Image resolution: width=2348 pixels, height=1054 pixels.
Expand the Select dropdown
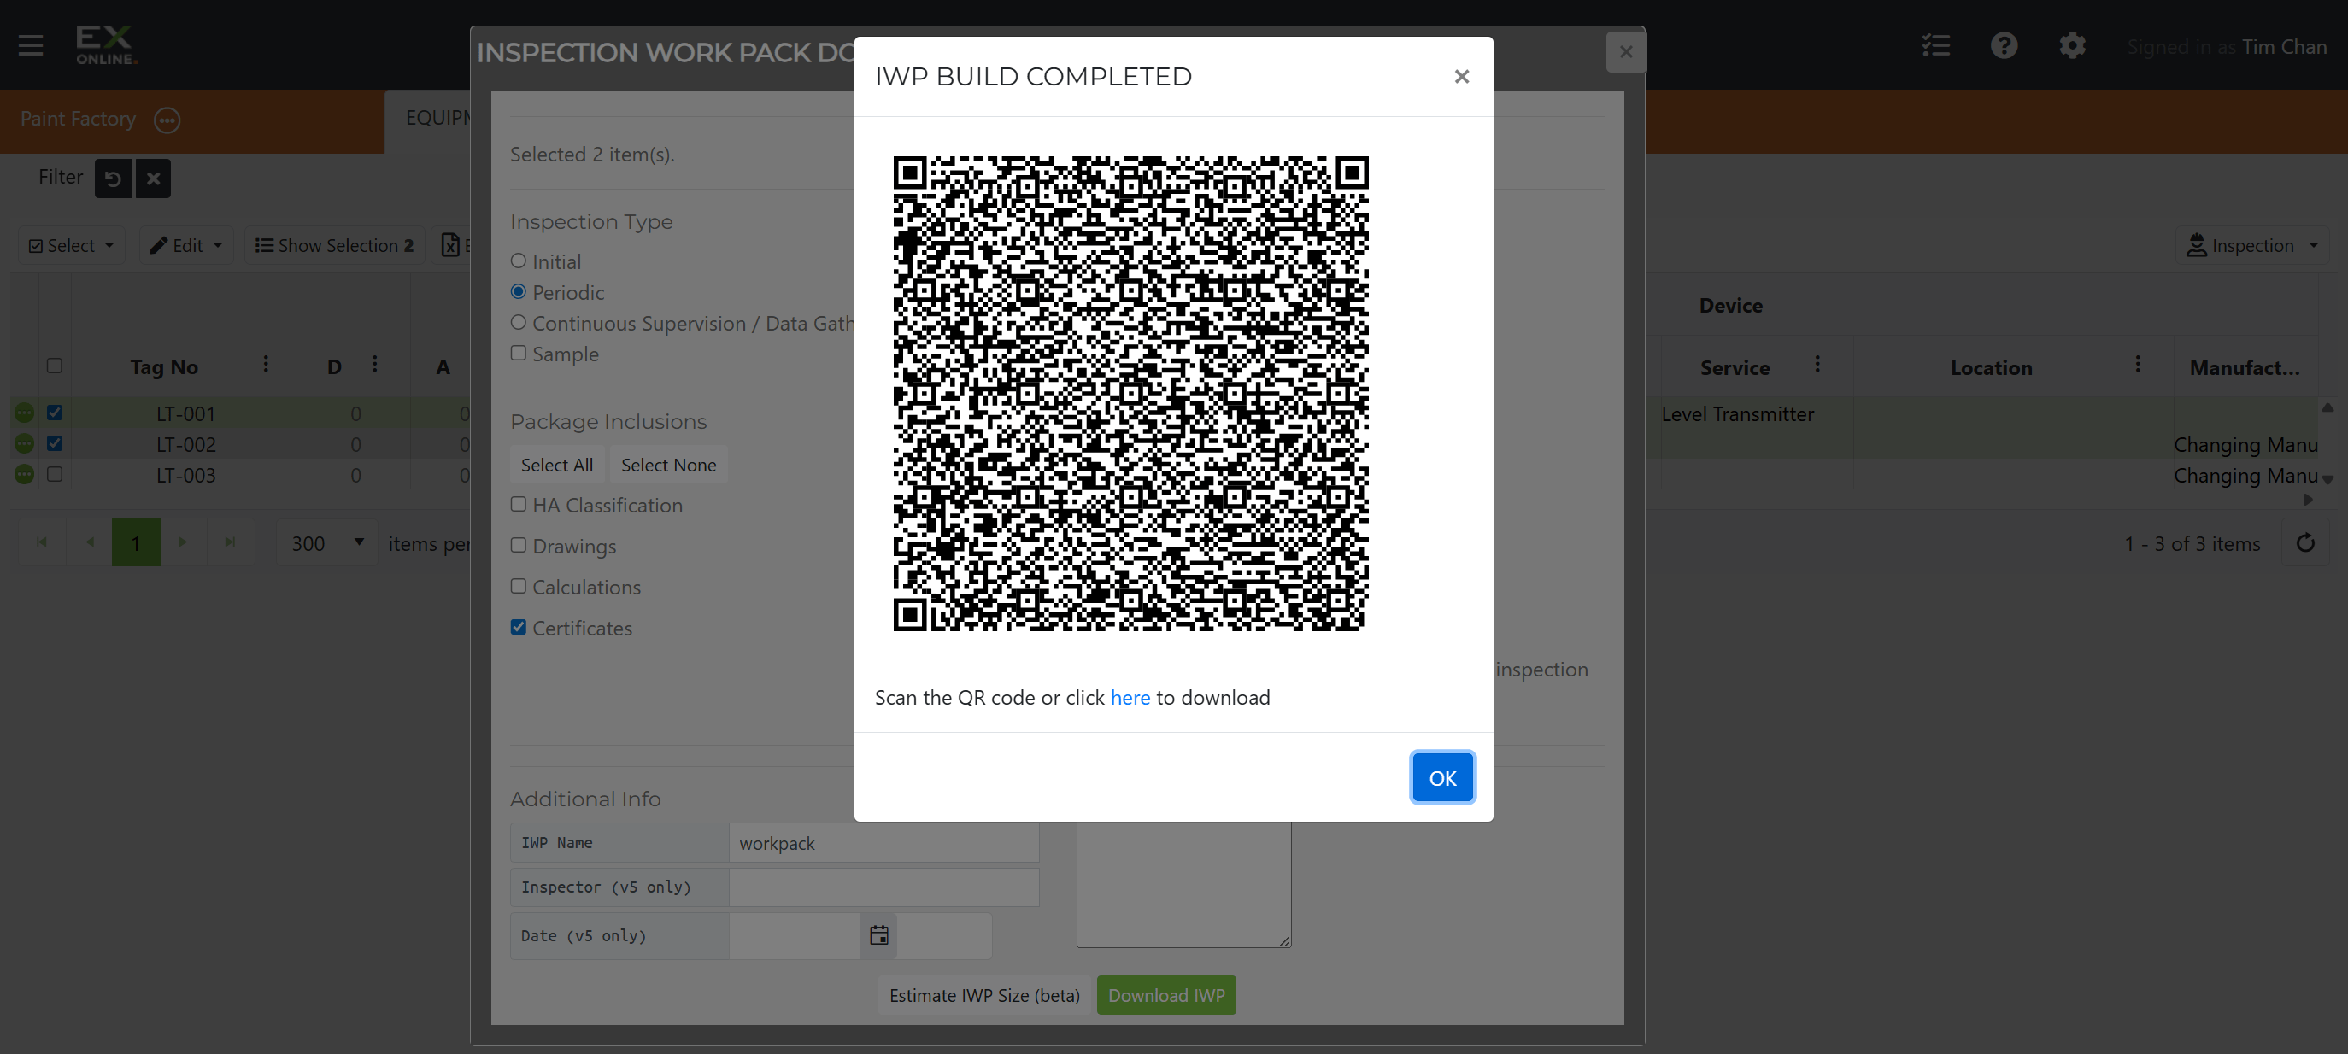tap(72, 245)
